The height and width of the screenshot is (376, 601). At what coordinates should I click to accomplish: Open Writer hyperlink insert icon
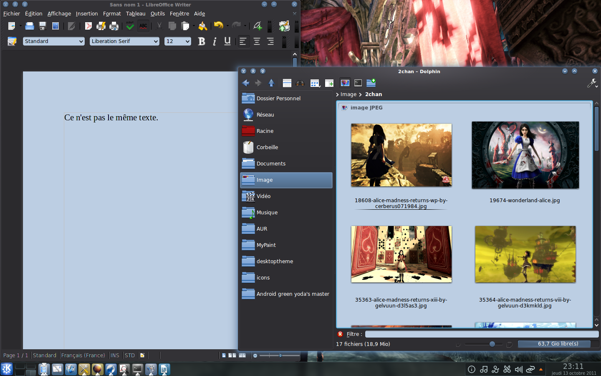click(258, 26)
